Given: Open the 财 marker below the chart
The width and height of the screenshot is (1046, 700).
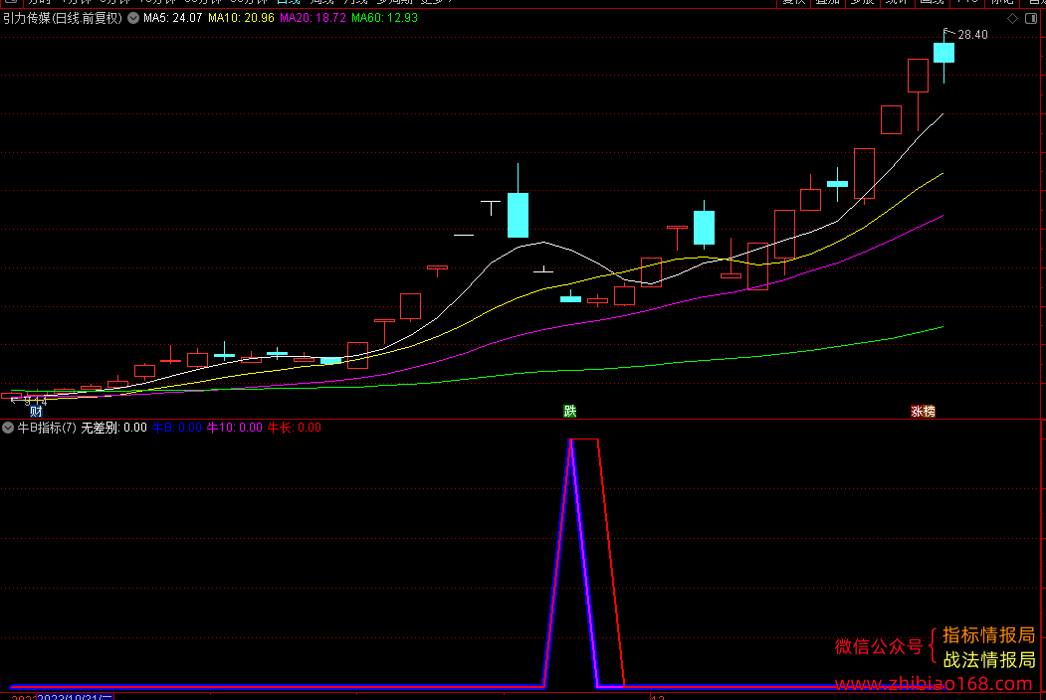Looking at the screenshot, I should click(x=36, y=412).
